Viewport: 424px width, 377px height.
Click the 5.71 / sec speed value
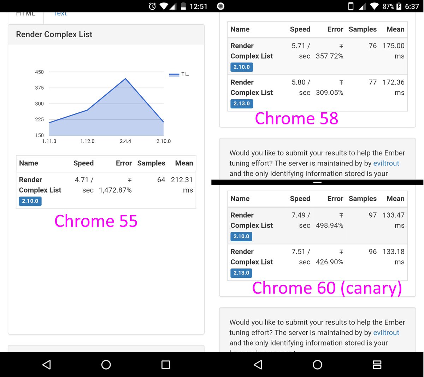[x=301, y=51]
